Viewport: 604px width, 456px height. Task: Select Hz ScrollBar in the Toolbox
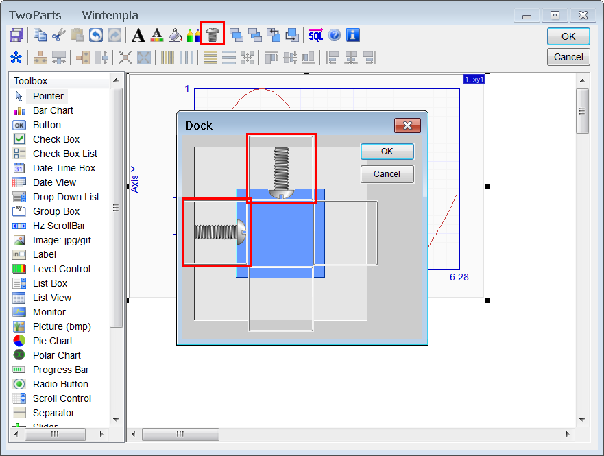(x=59, y=226)
